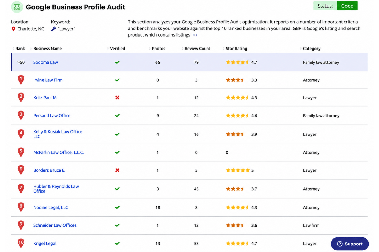Viewport: 379px width, 252px height.
Task: Click verified checkmark in Nodine Legal row
Action: click(x=117, y=207)
